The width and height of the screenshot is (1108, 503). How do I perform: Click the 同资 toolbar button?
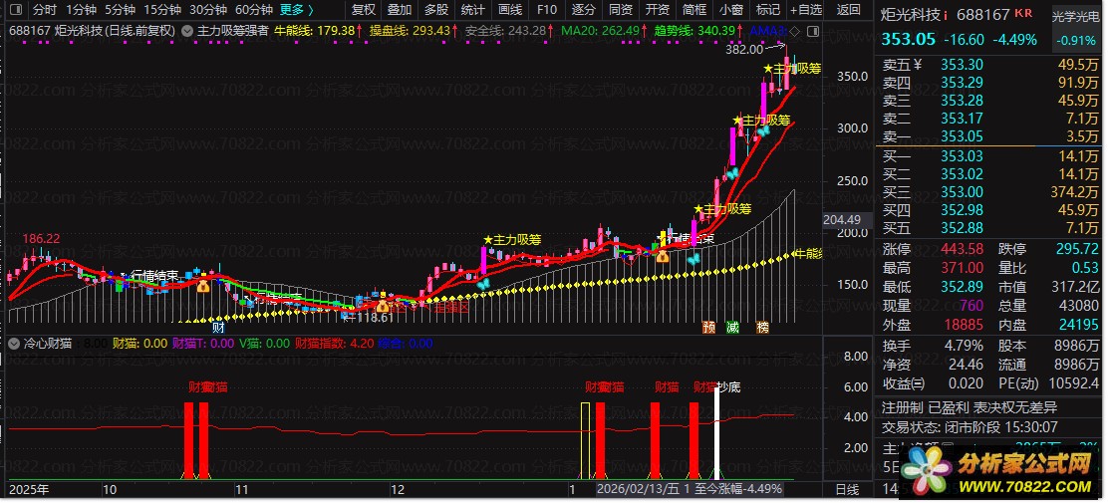pyautogui.click(x=621, y=10)
